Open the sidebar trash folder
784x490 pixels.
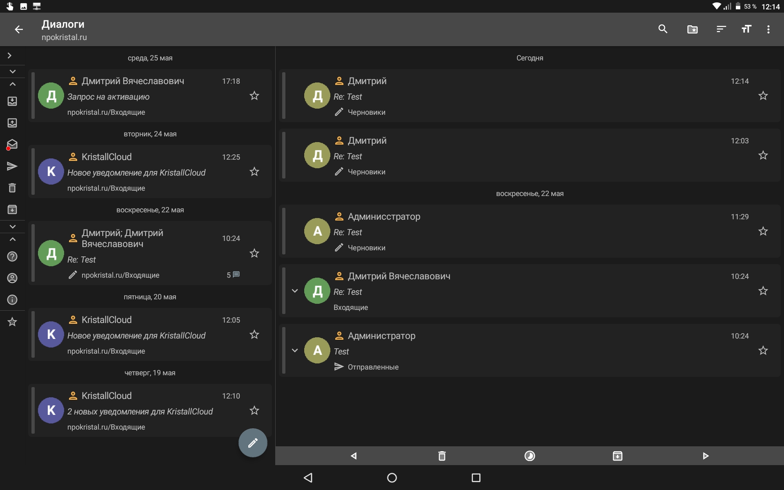(x=12, y=188)
